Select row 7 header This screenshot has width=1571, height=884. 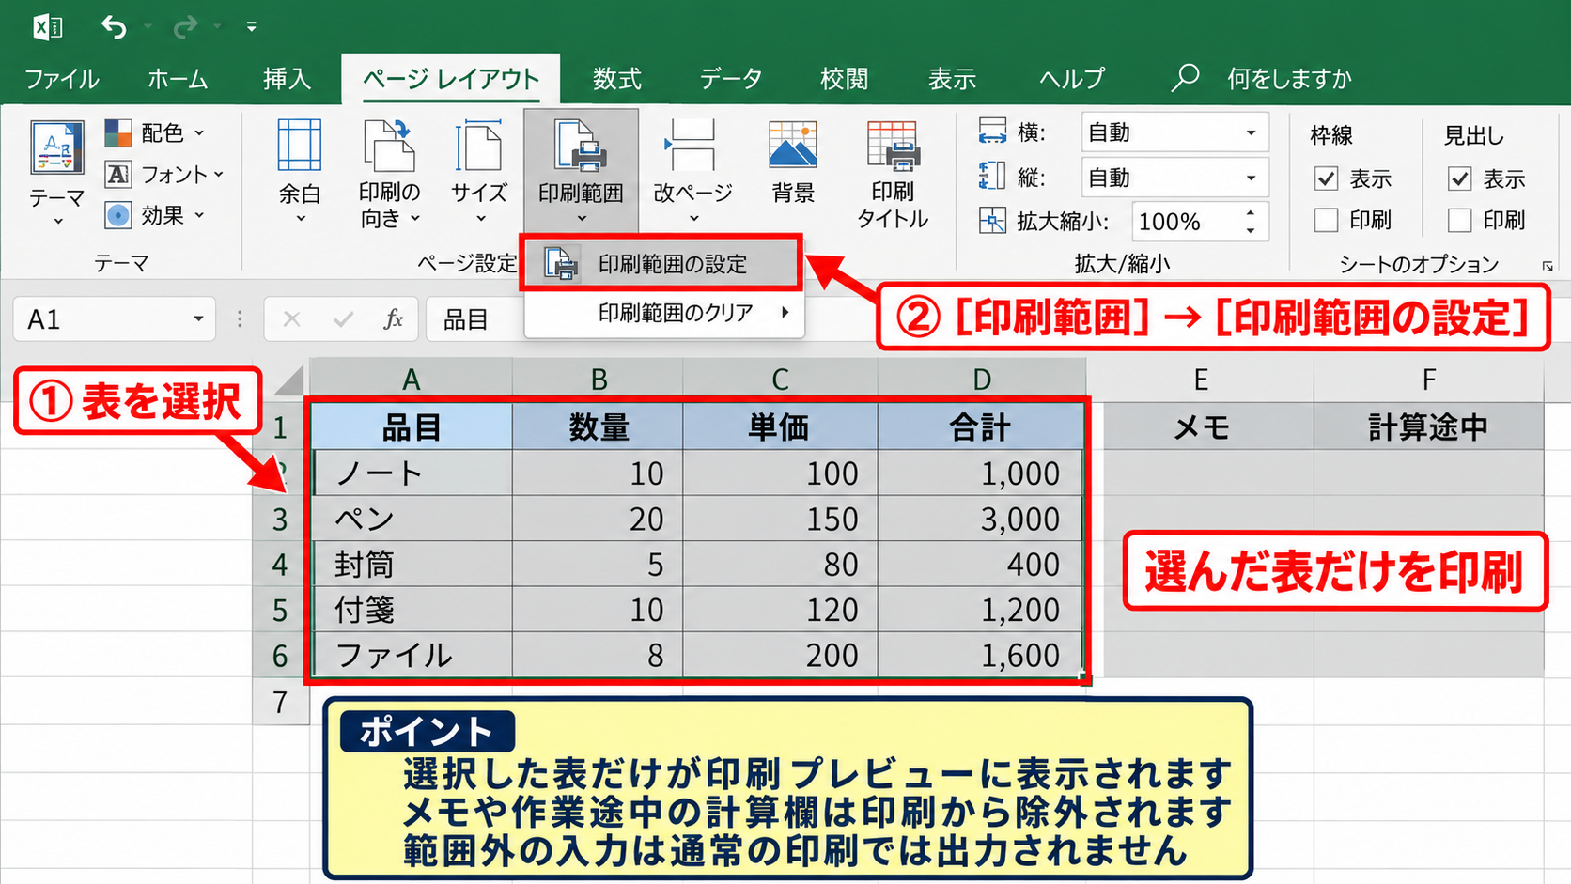click(280, 702)
